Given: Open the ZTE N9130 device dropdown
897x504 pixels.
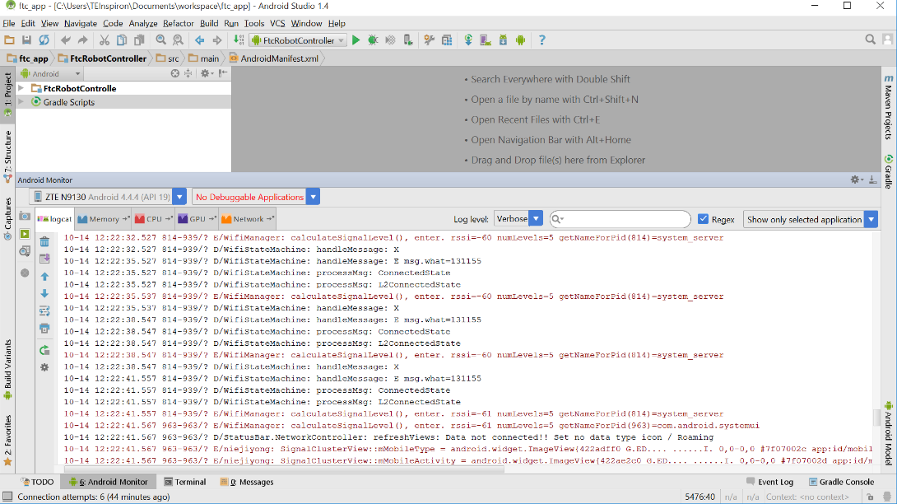Looking at the screenshot, I should [179, 197].
